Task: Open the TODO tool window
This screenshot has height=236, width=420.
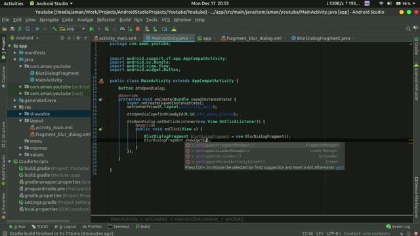Action: click(x=39, y=227)
